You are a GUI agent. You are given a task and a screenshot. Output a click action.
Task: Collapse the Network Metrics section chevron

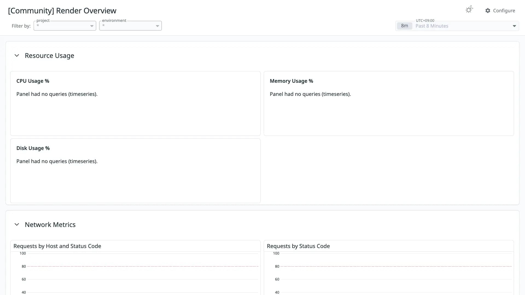click(x=17, y=225)
